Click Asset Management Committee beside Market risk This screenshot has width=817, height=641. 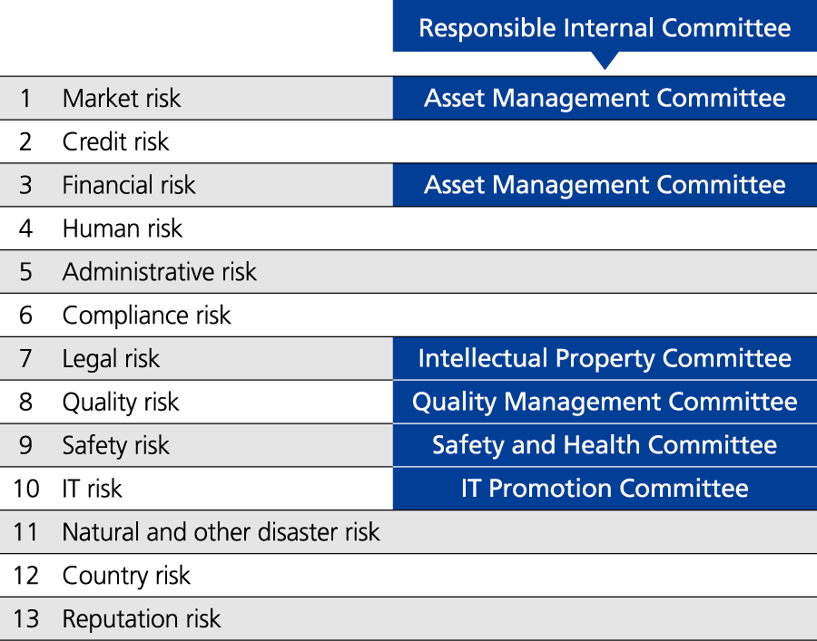pyautogui.click(x=605, y=98)
